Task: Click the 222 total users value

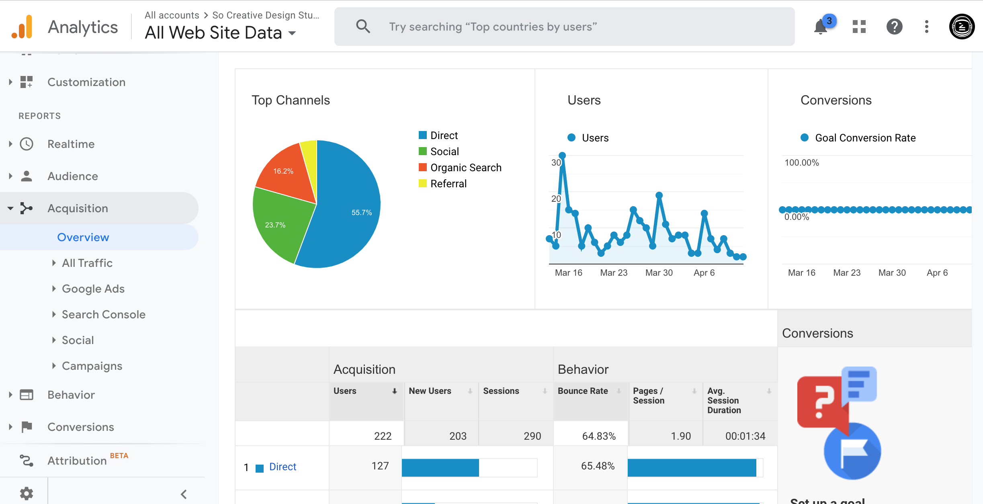Action: pos(383,436)
